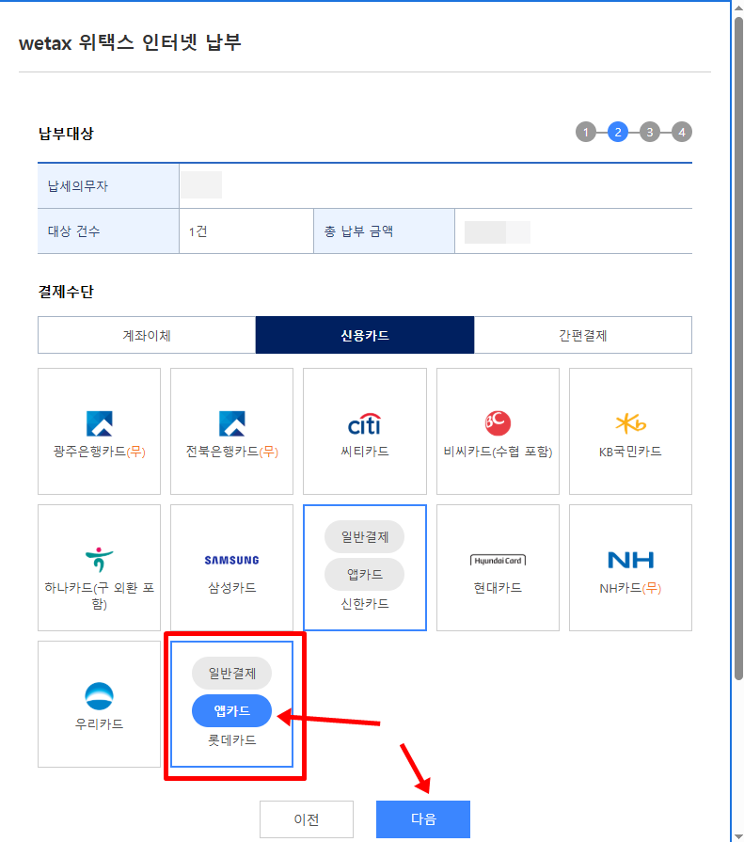Select the 전북은행카드 card option
This screenshot has height=842, width=744.
click(x=232, y=431)
